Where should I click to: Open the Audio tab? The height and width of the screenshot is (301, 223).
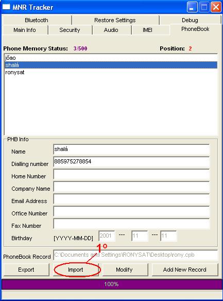(x=111, y=30)
